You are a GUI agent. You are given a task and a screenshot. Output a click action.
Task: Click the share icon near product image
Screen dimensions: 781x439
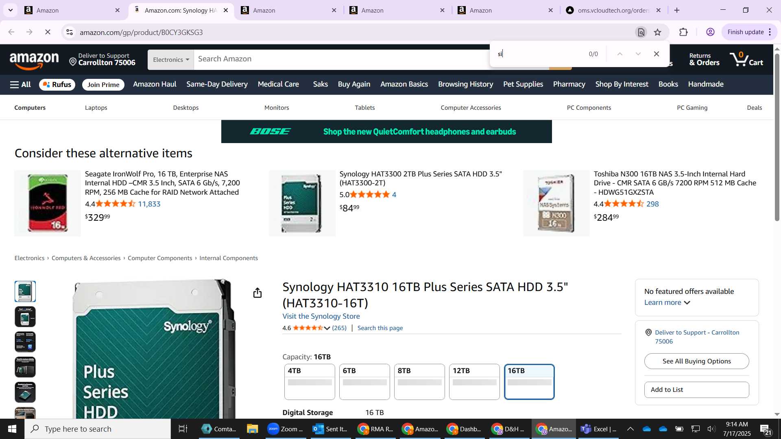(x=257, y=293)
